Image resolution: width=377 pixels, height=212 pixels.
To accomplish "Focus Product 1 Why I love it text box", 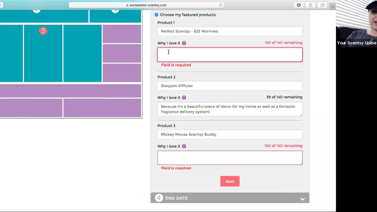I will [230, 55].
